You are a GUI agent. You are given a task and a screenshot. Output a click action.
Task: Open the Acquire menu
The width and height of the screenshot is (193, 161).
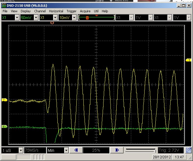(85, 11)
